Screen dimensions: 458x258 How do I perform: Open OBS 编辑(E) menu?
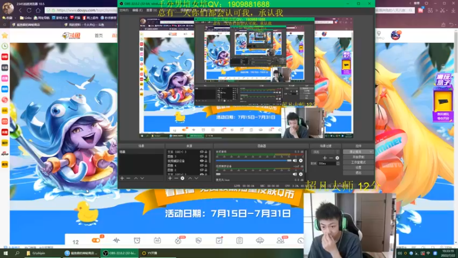point(137,10)
